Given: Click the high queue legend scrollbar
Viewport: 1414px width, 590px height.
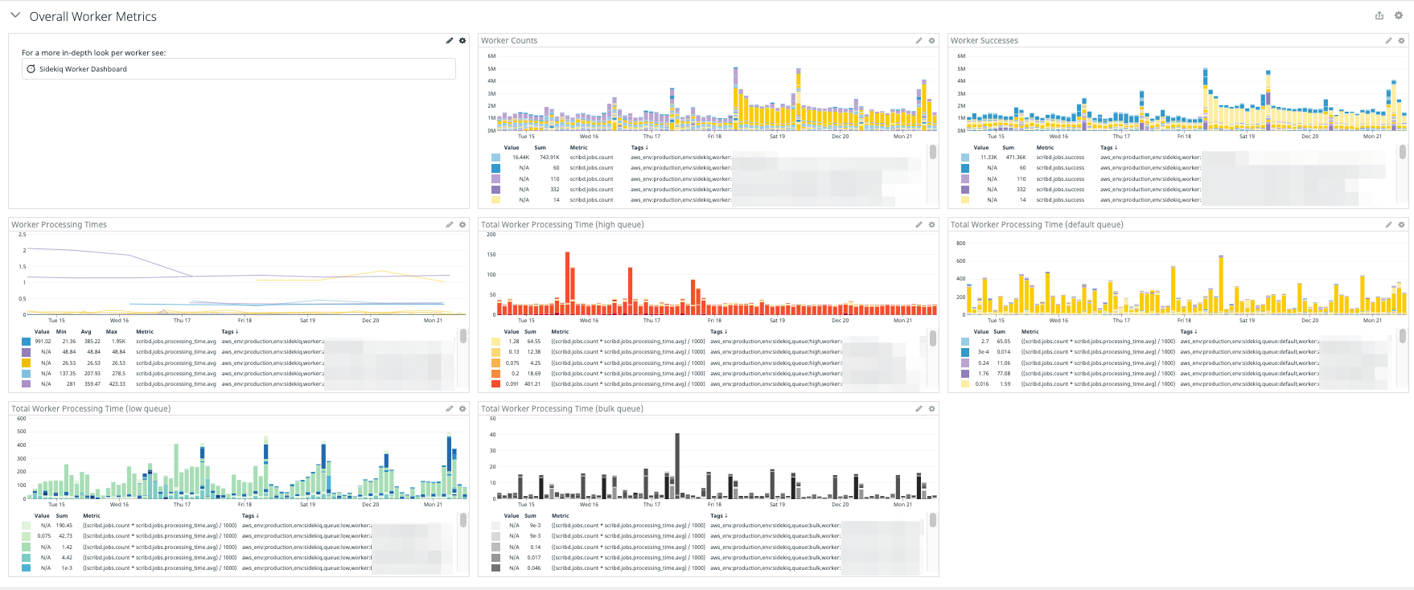Looking at the screenshot, I should click(932, 338).
